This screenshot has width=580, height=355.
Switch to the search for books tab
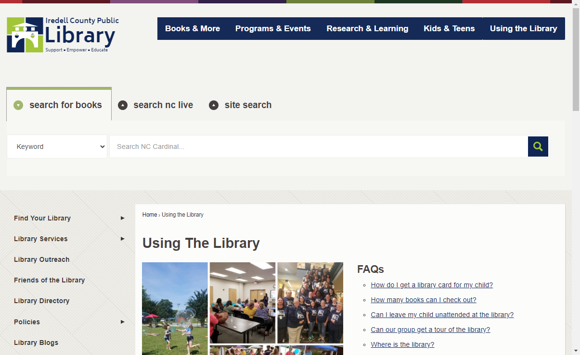59,105
